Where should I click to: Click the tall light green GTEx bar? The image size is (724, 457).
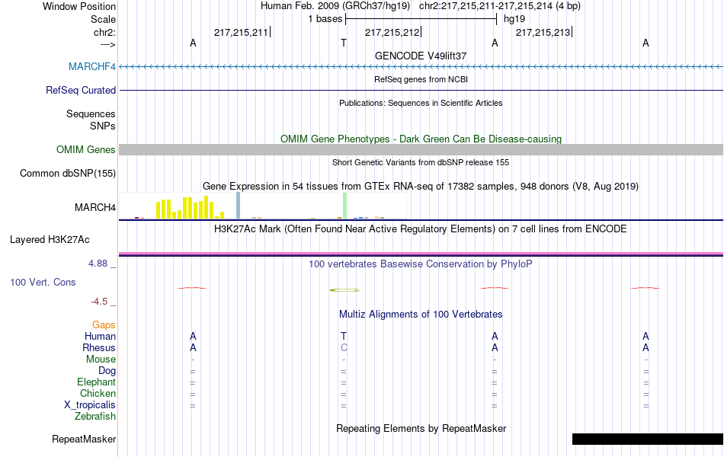click(345, 206)
